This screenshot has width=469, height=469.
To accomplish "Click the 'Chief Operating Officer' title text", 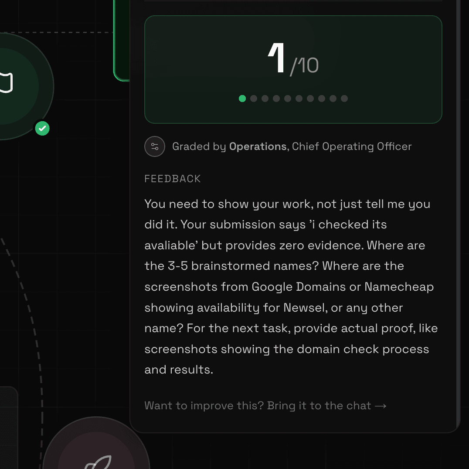I will coord(352,146).
